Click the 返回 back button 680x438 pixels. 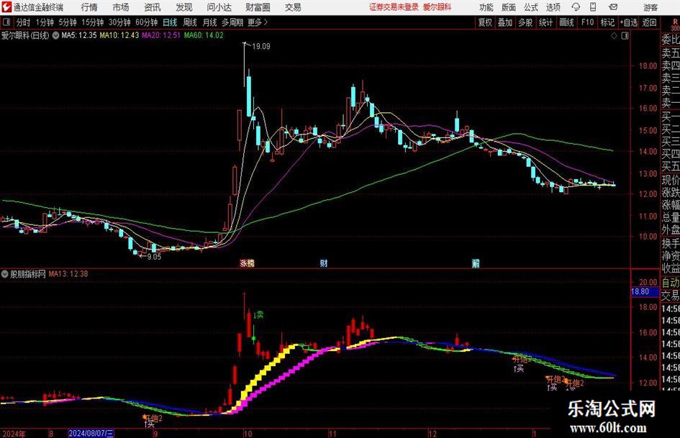(649, 22)
